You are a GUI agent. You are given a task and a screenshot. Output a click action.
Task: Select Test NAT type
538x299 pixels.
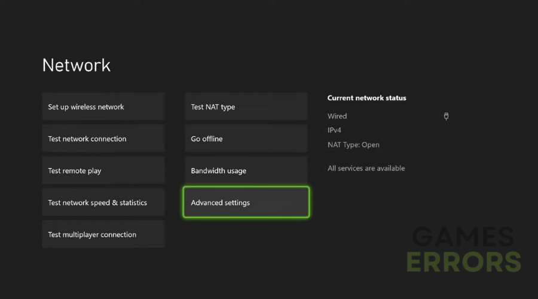pos(245,107)
